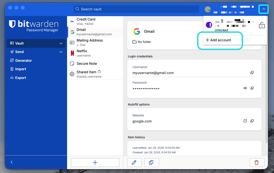Create a new item with the plus button

click(95, 162)
